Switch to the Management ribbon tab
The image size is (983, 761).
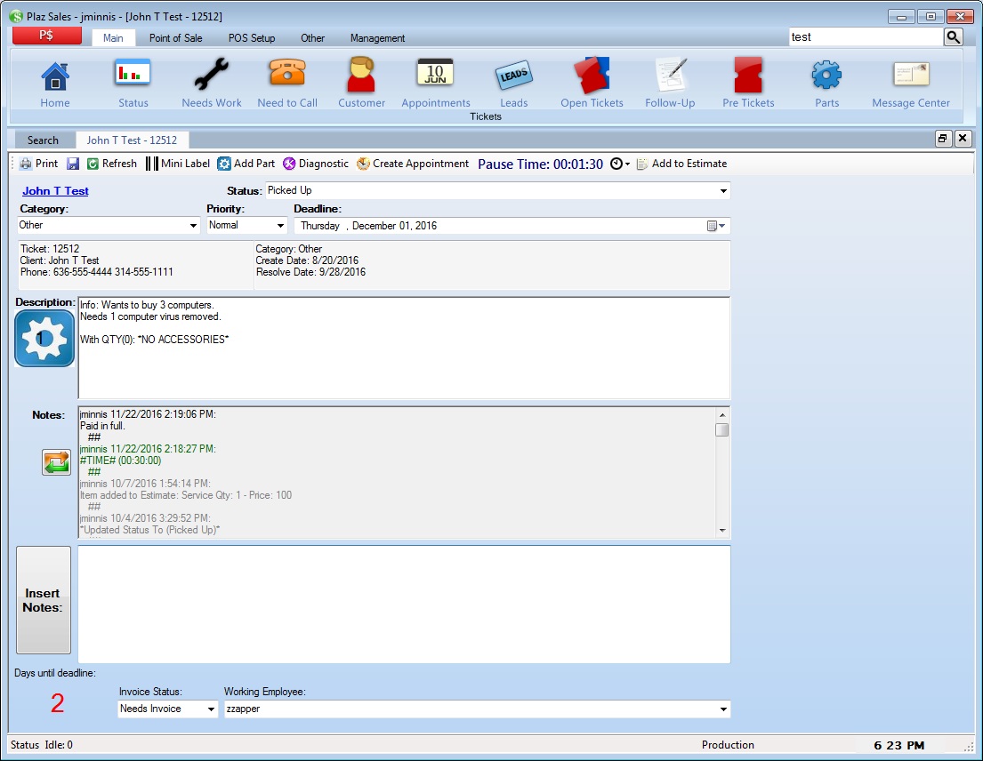(377, 37)
